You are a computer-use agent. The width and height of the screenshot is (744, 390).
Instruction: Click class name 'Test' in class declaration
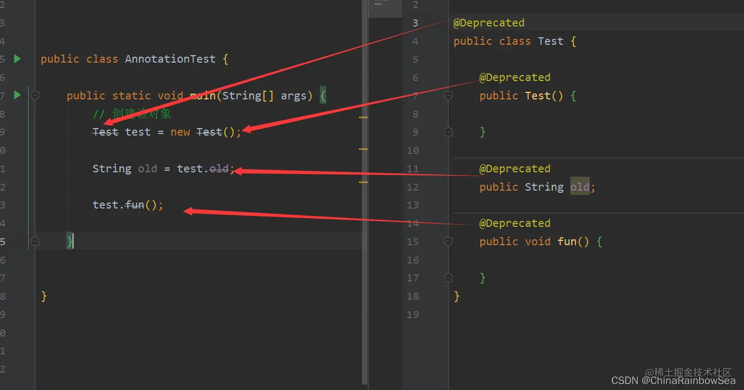551,41
